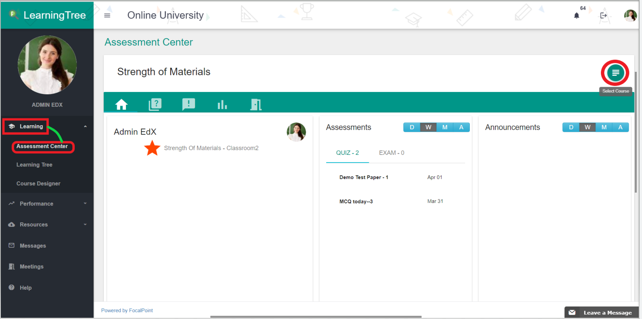Image resolution: width=642 pixels, height=319 pixels.
Task: Open the bar chart statistics icon tab
Action: click(x=222, y=105)
